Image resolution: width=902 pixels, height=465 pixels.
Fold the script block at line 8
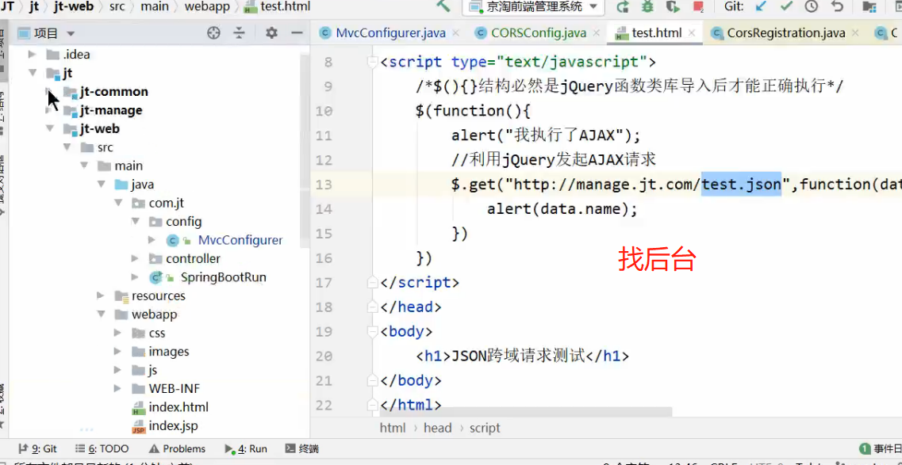[374, 62]
